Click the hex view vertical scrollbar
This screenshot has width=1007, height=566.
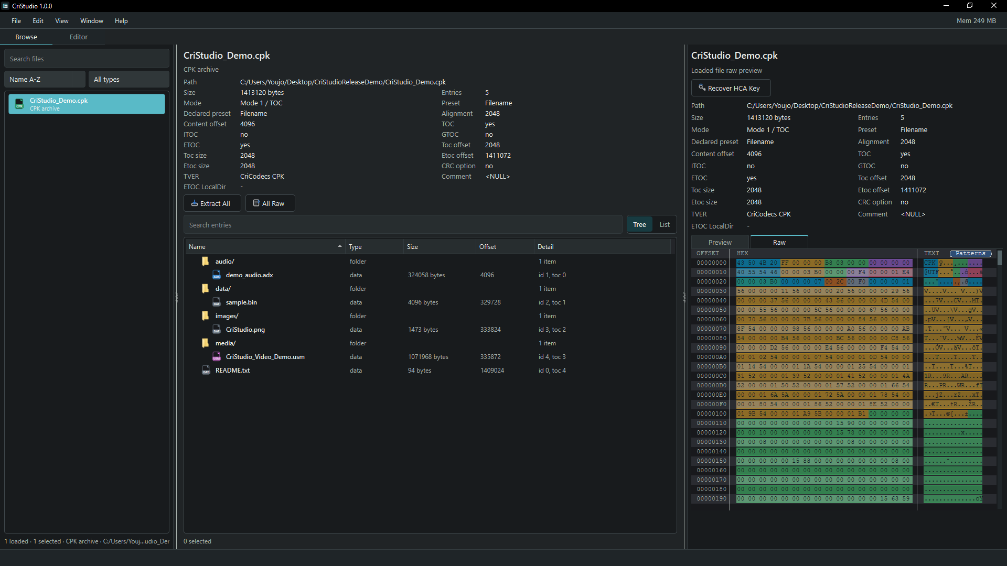(x=999, y=377)
